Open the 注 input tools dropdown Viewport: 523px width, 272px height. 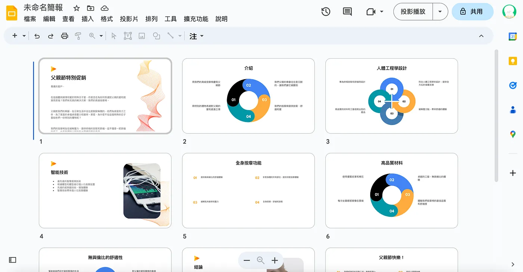click(196, 36)
